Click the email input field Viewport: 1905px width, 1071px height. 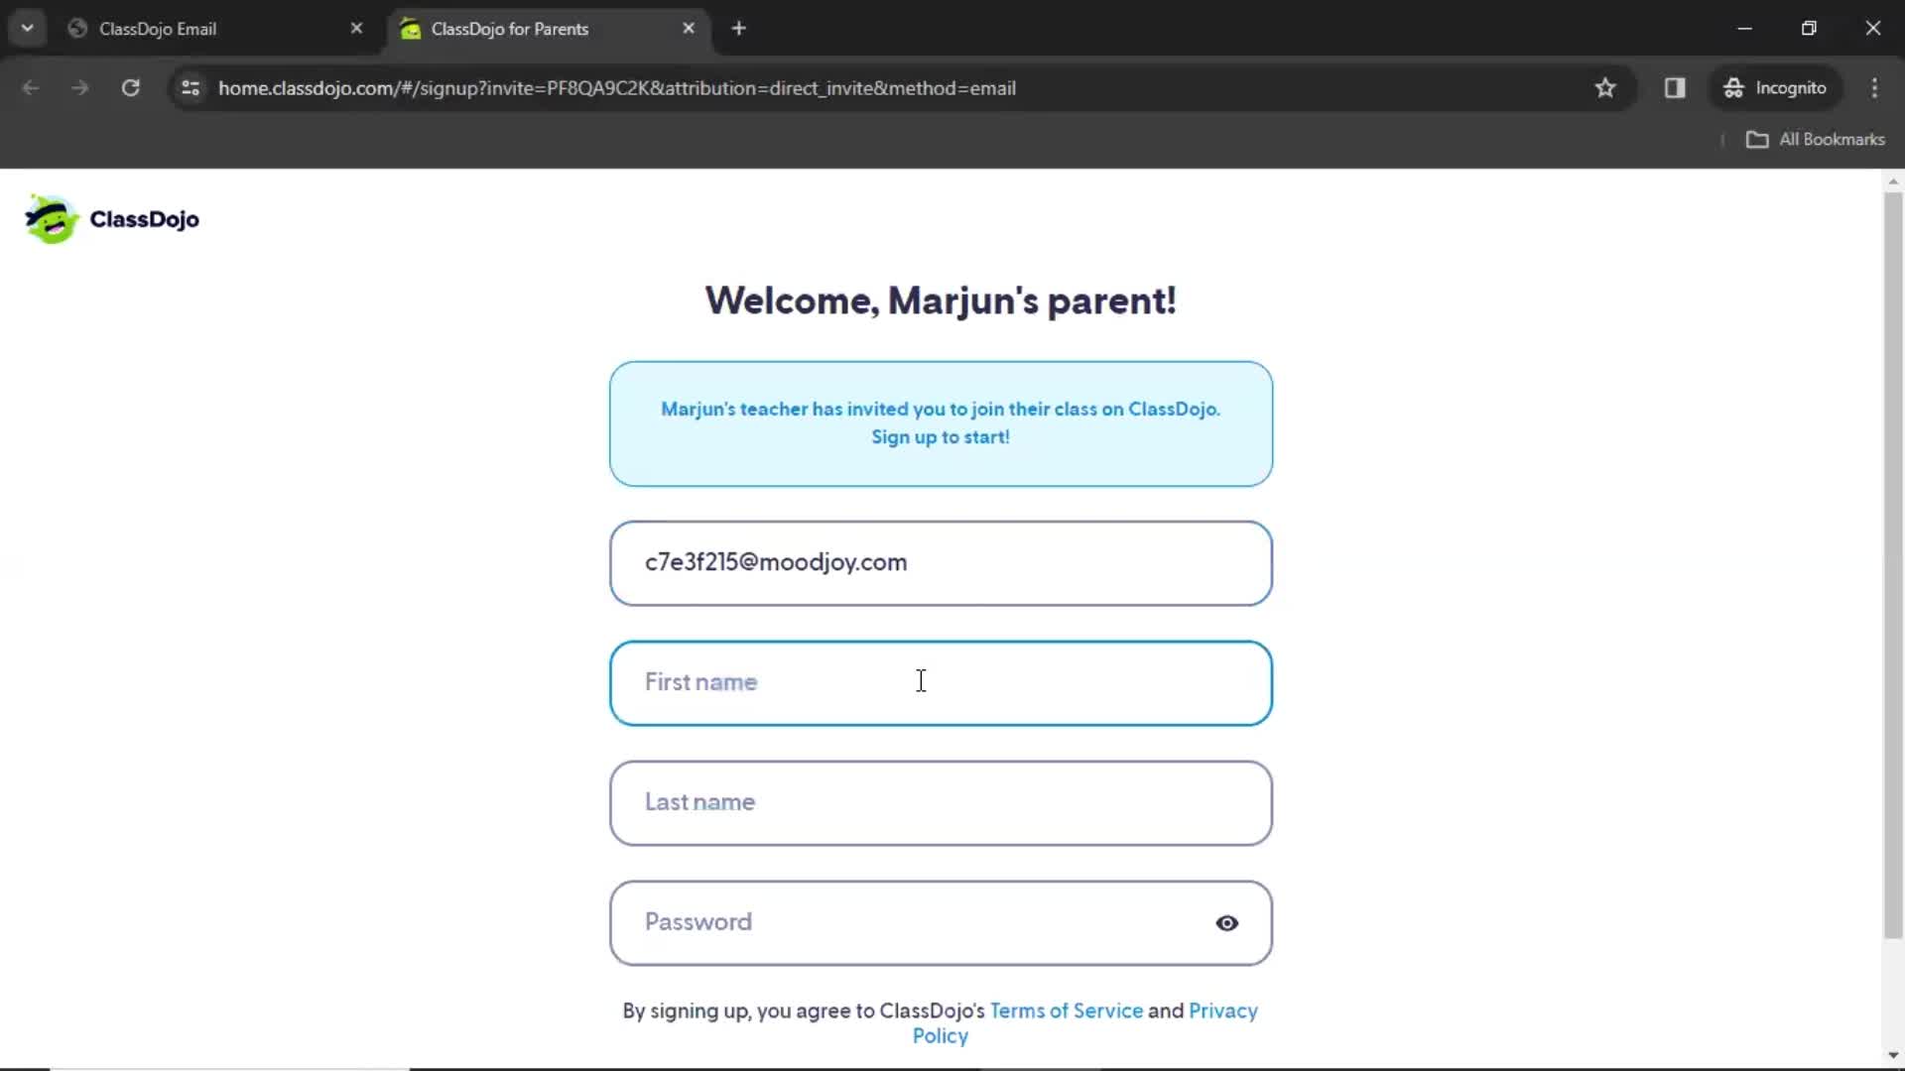941,563
